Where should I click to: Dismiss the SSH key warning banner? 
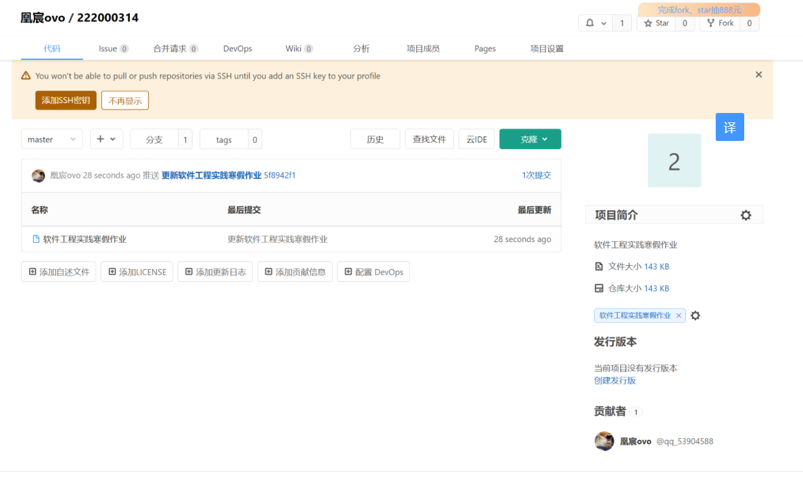click(758, 75)
